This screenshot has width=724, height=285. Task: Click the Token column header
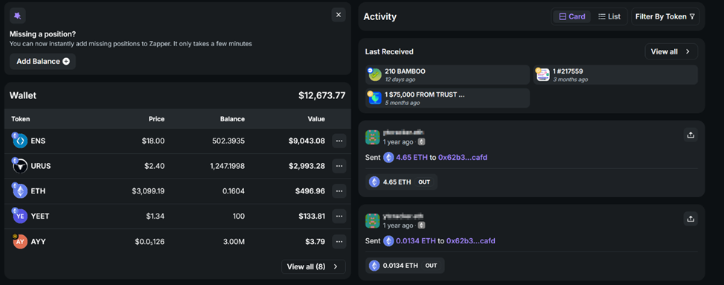21,119
